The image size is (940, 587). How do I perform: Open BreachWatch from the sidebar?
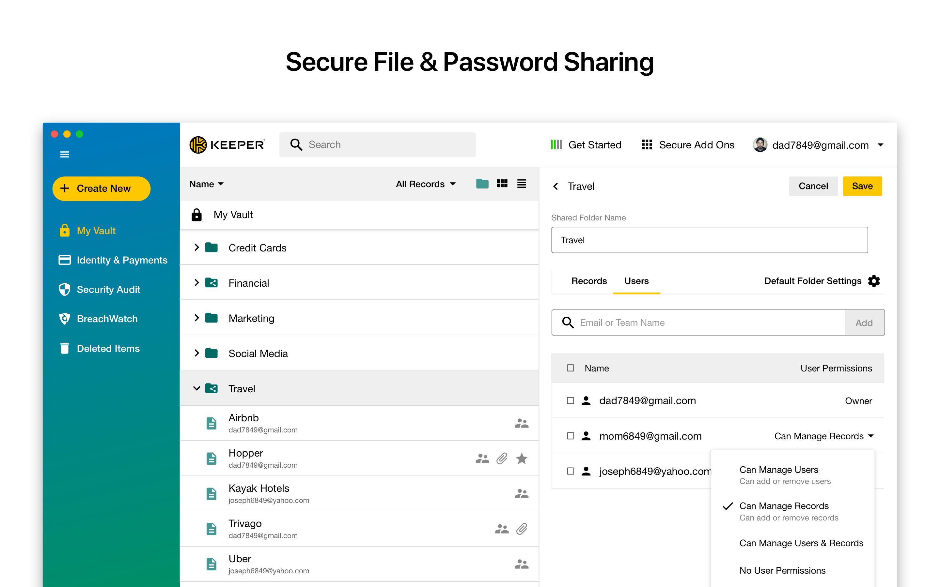coord(107,319)
